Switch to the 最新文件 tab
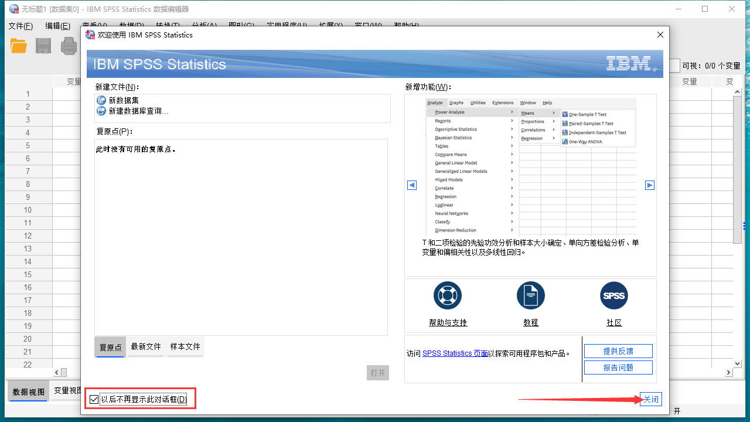750x422 pixels. tap(145, 346)
